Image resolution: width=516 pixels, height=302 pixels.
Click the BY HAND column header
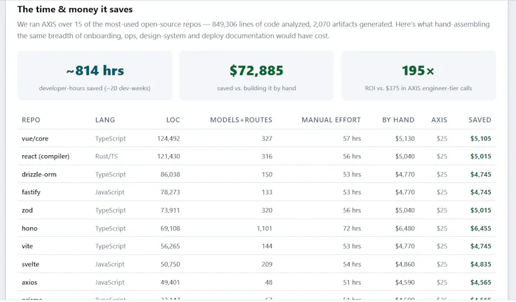[x=398, y=120]
